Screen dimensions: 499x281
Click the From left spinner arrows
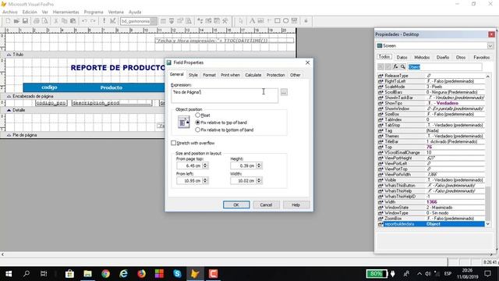point(205,180)
